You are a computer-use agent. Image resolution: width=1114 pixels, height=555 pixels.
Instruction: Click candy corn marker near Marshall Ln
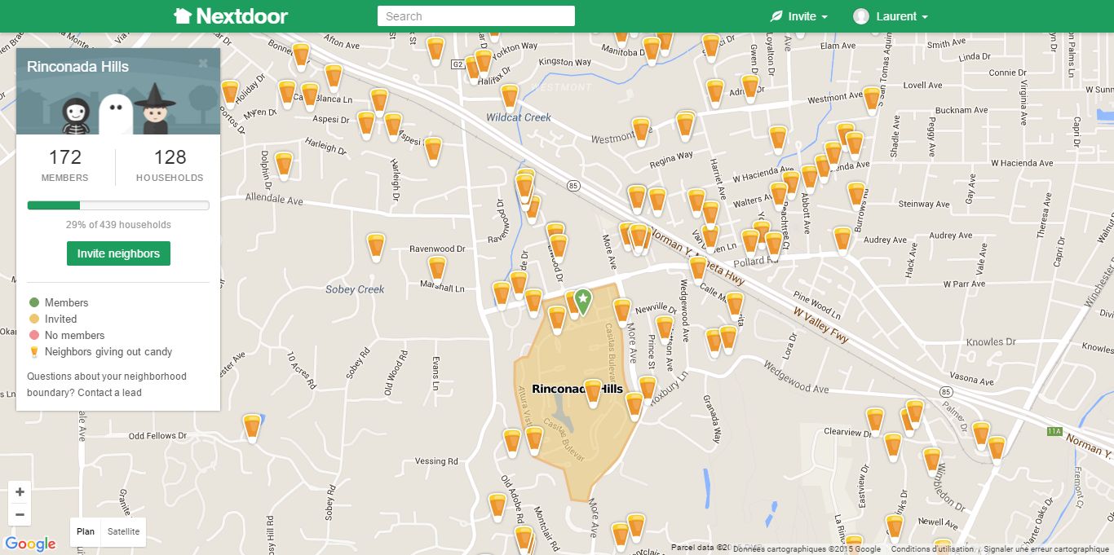tap(437, 271)
